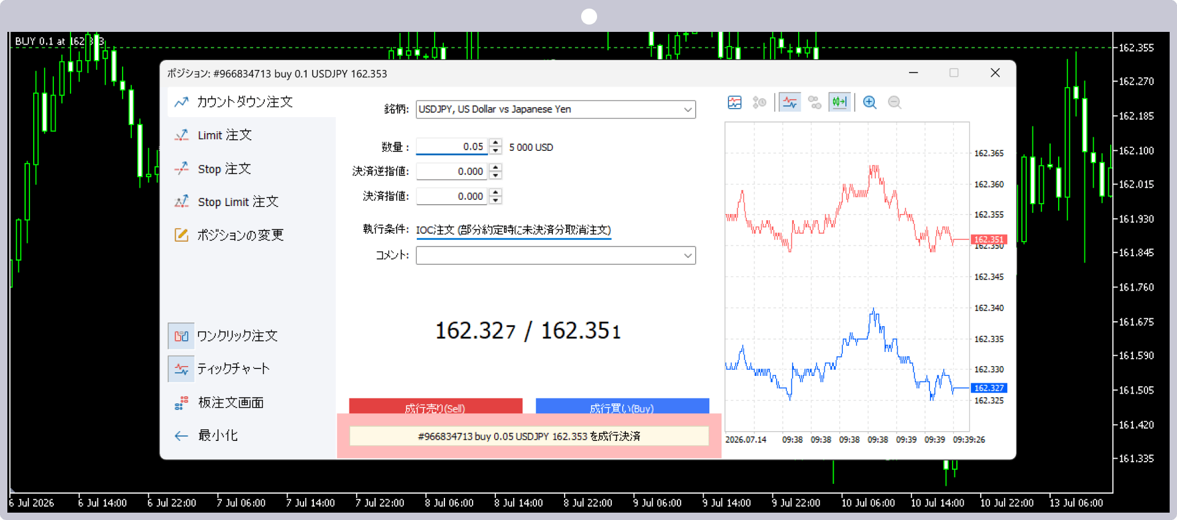This screenshot has height=520, width=1177.
Task: Click the 162.327 / 162.351 price quote
Action: coord(528,331)
